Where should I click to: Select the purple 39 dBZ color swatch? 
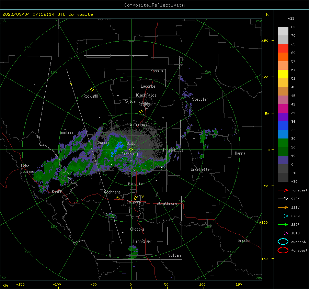click(x=283, y=117)
